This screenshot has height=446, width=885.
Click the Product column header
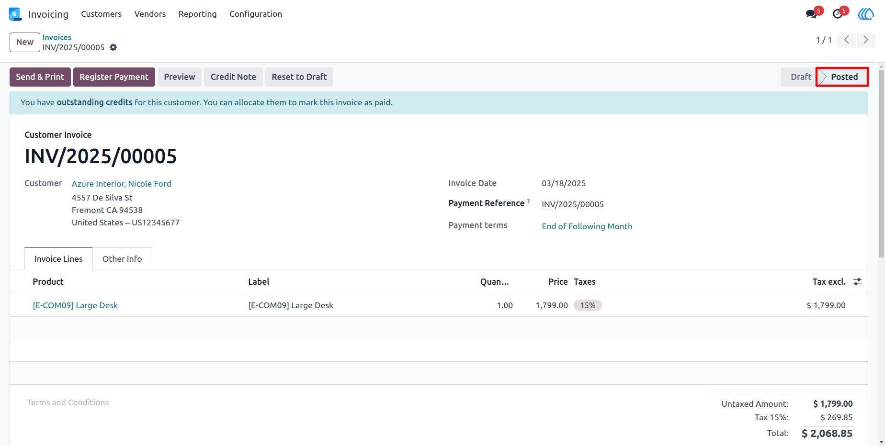click(48, 282)
